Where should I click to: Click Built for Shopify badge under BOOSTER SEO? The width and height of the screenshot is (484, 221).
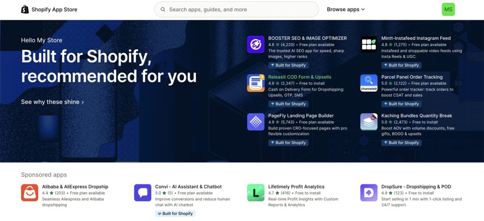click(288, 65)
